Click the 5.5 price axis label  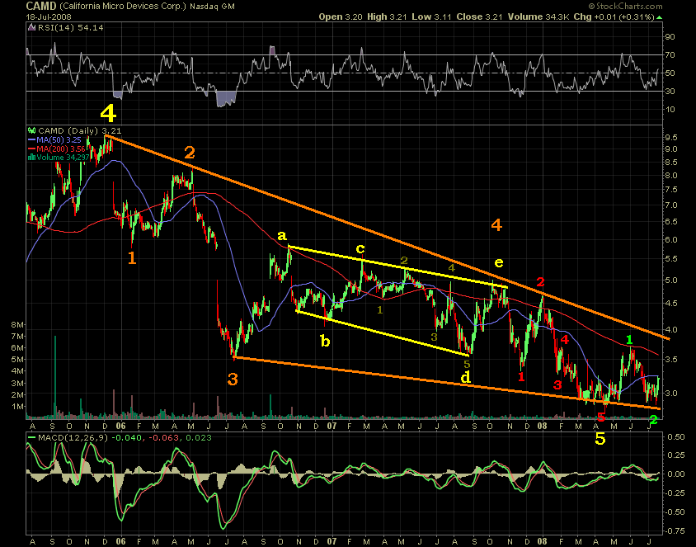[x=671, y=259]
